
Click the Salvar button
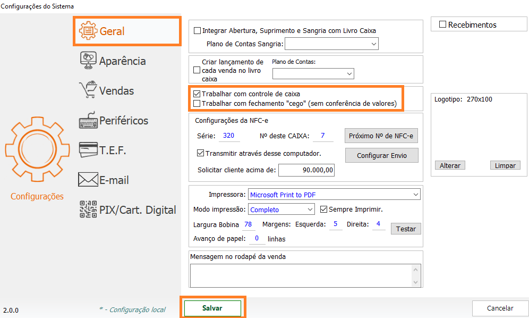pos(212,308)
